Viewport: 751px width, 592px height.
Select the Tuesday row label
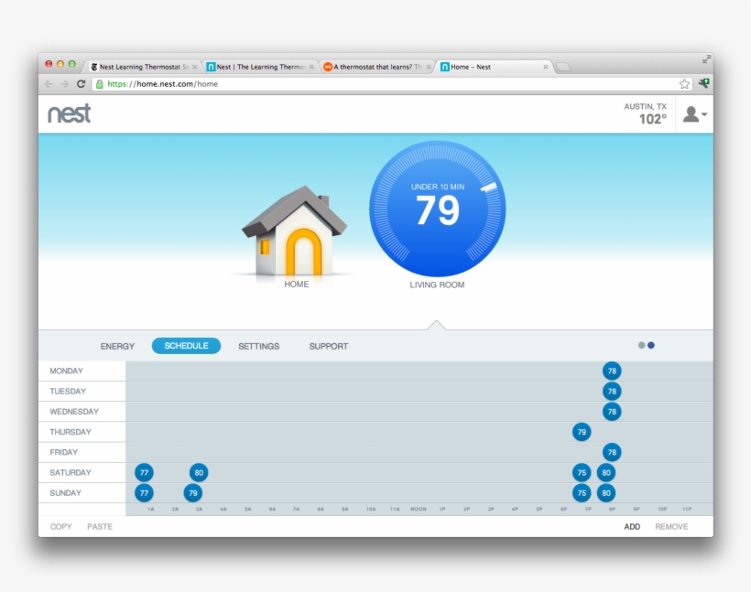pyautogui.click(x=68, y=392)
